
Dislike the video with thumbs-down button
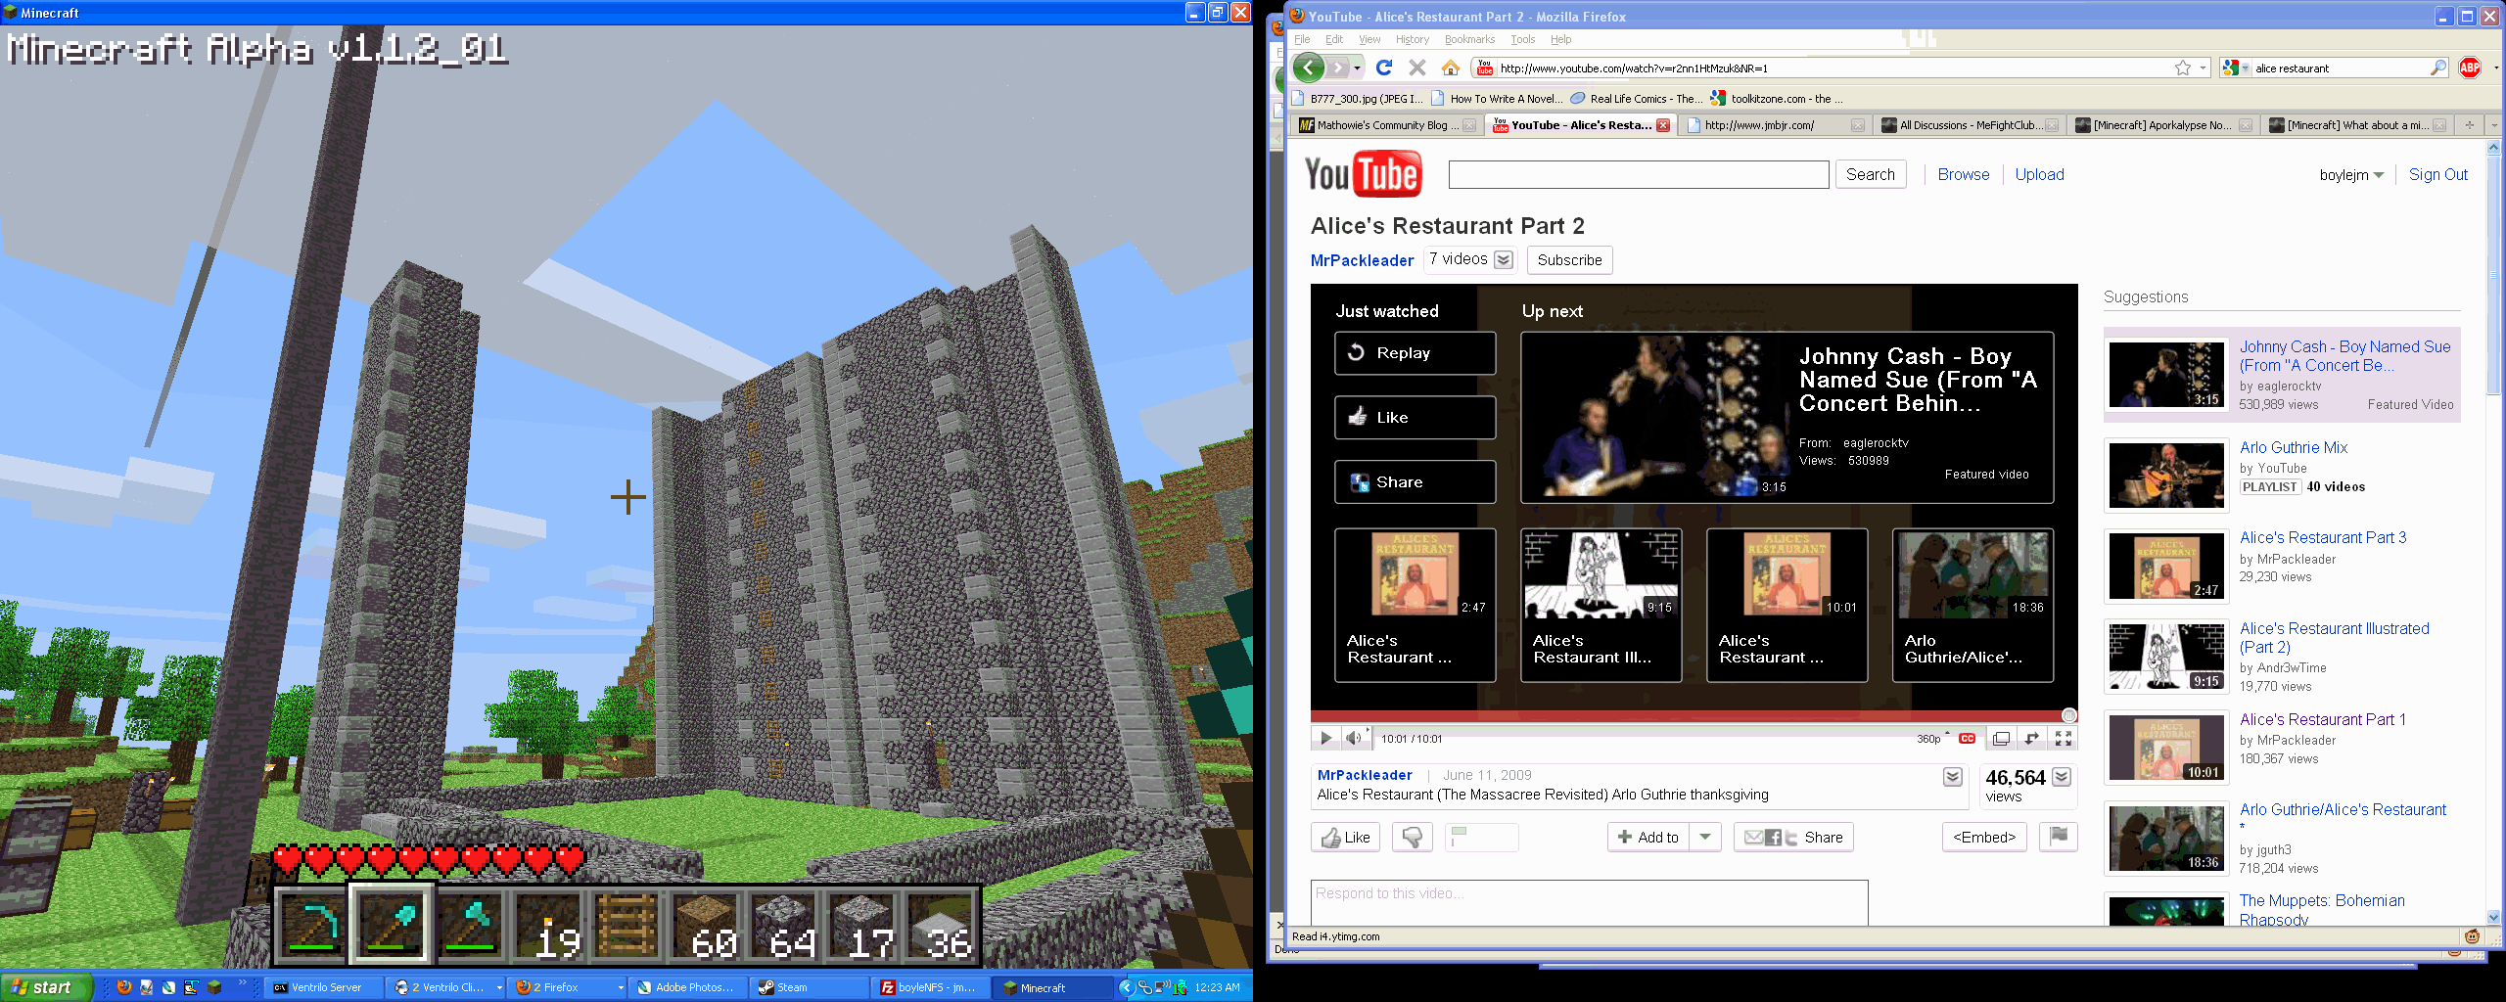(1413, 838)
